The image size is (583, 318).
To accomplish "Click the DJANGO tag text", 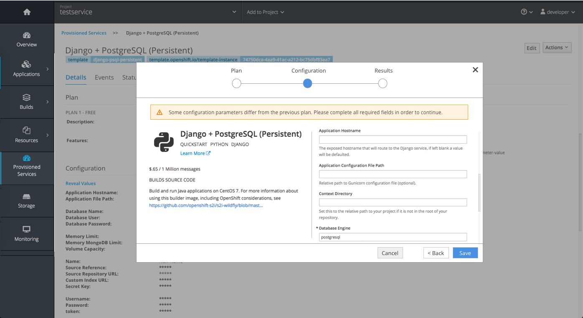I will (240, 144).
